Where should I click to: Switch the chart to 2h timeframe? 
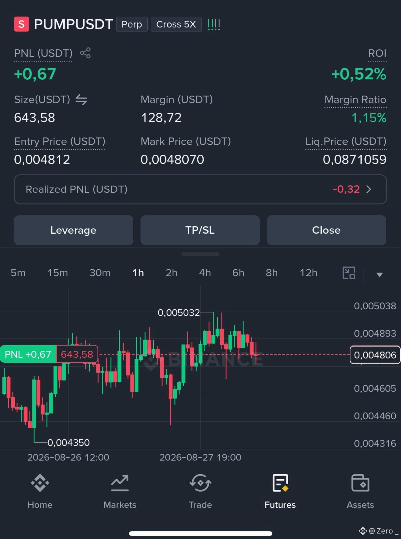[171, 273]
